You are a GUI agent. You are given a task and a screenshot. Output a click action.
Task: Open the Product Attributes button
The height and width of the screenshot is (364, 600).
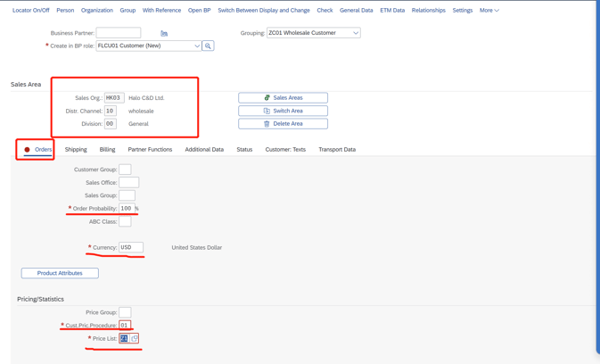(60, 273)
